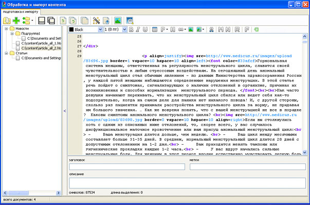This screenshot has width=310, height=205.
Task: Select C:\content\article_all_2 document in tree
Action: point(41,48)
